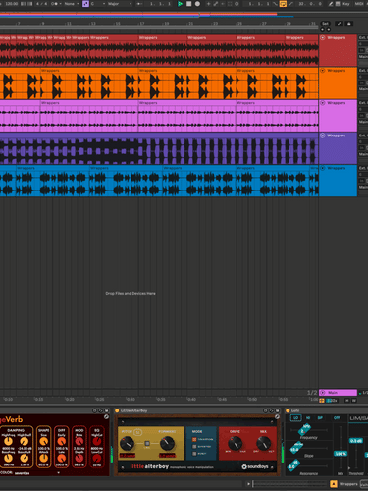Click the Previous Locator arrow button

[x=322, y=29]
